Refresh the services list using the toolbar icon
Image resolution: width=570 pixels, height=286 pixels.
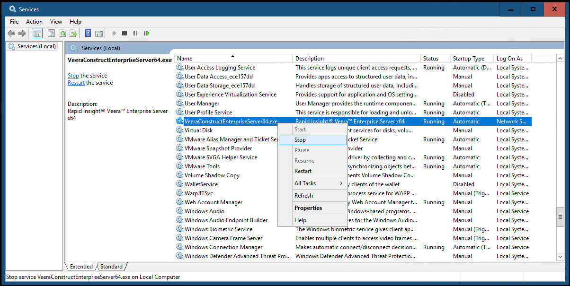pos(62,33)
